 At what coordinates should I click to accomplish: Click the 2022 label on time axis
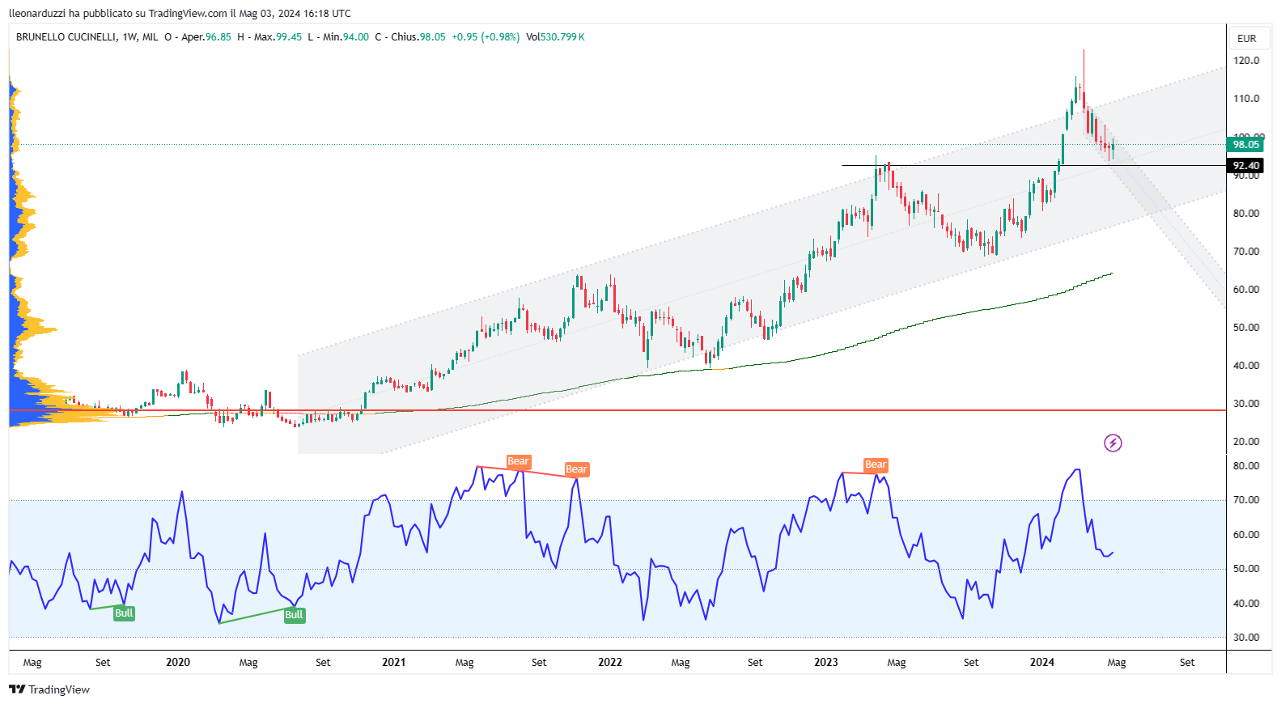click(x=610, y=662)
